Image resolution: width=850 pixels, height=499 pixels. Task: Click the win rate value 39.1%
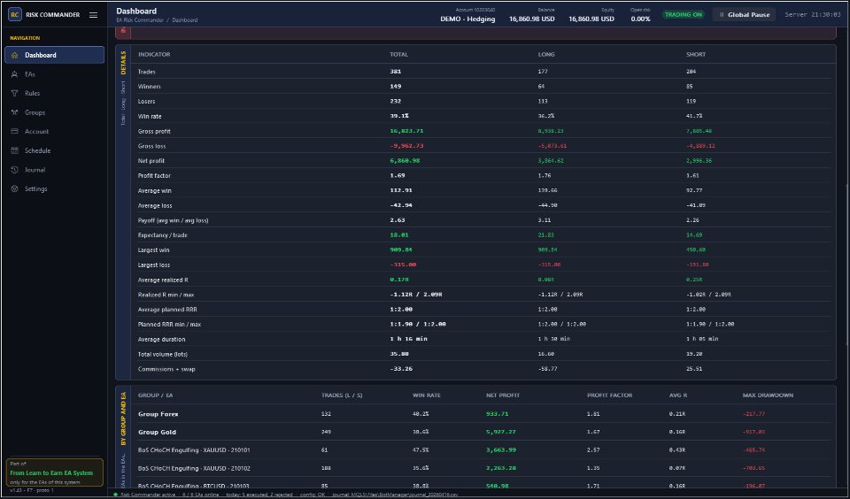click(399, 117)
